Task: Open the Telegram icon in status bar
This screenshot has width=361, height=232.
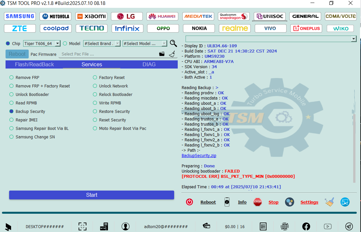Action: 349,226
